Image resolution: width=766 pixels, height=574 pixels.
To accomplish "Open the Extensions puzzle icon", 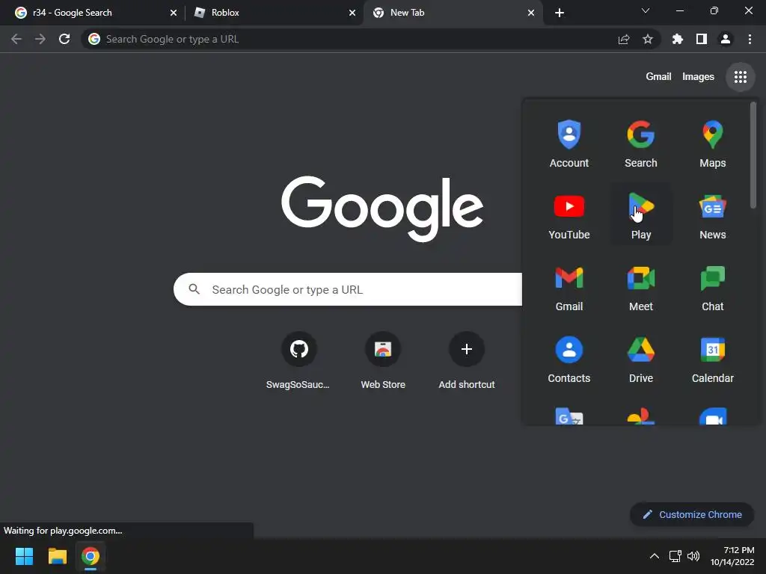I will [677, 39].
